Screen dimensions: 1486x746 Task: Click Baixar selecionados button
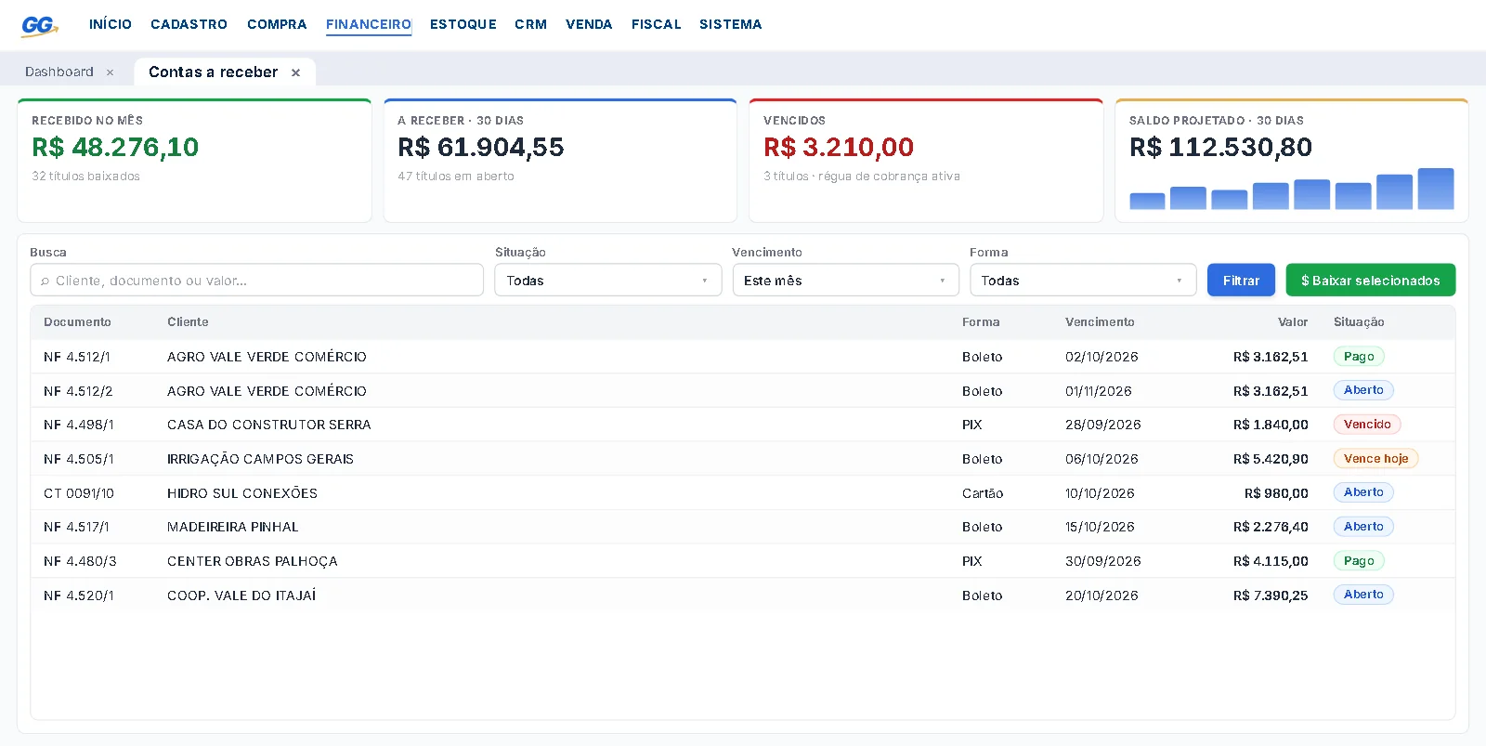click(1371, 281)
